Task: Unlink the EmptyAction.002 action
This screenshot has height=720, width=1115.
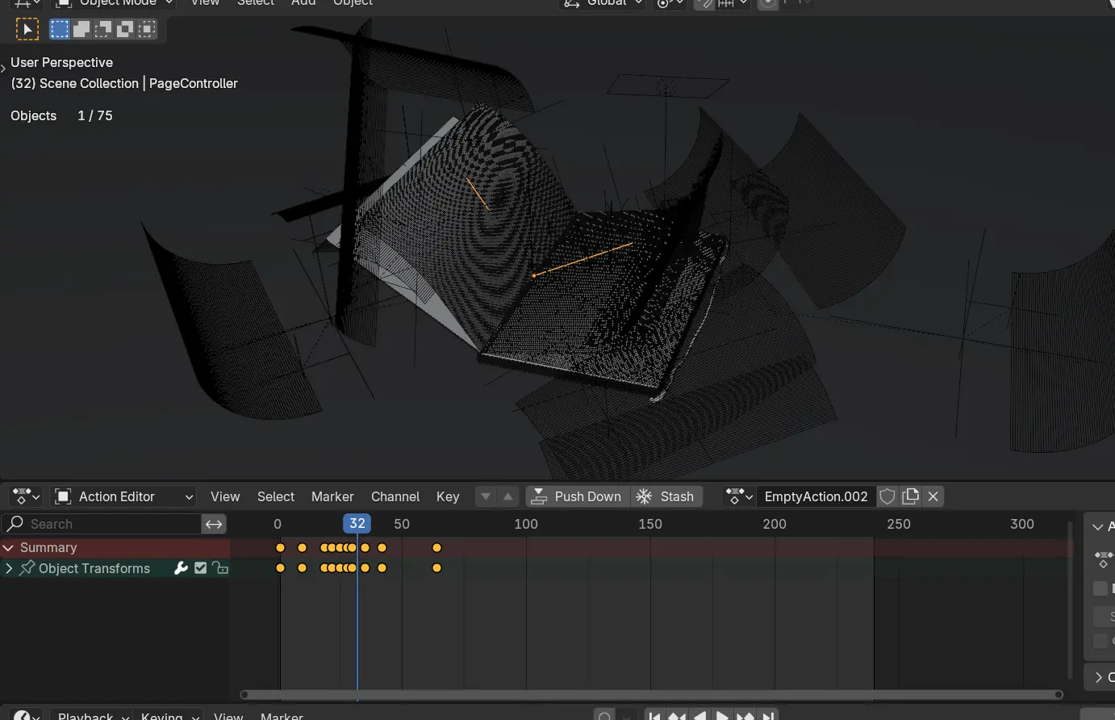Action: click(933, 496)
